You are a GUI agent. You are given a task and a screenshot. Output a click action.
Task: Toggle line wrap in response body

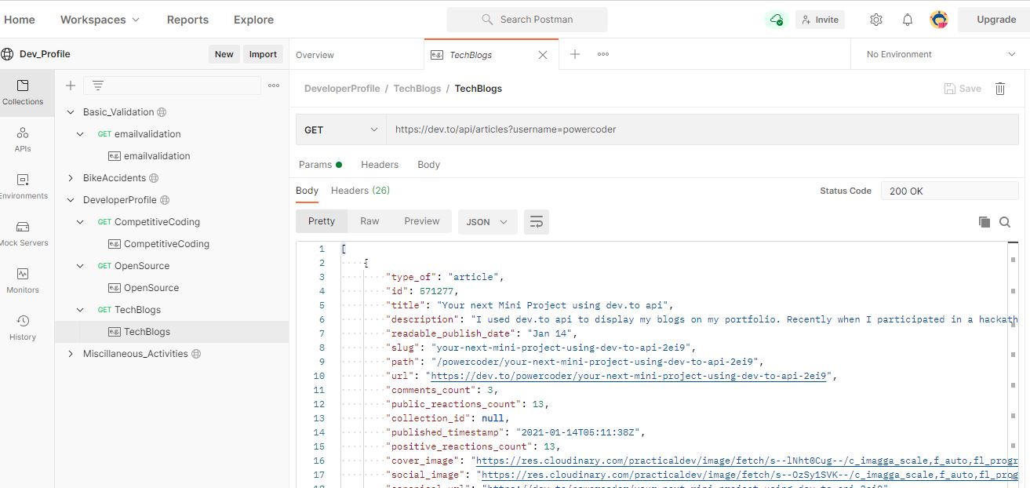[537, 222]
